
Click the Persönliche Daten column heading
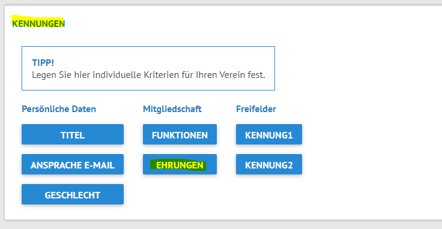[59, 109]
